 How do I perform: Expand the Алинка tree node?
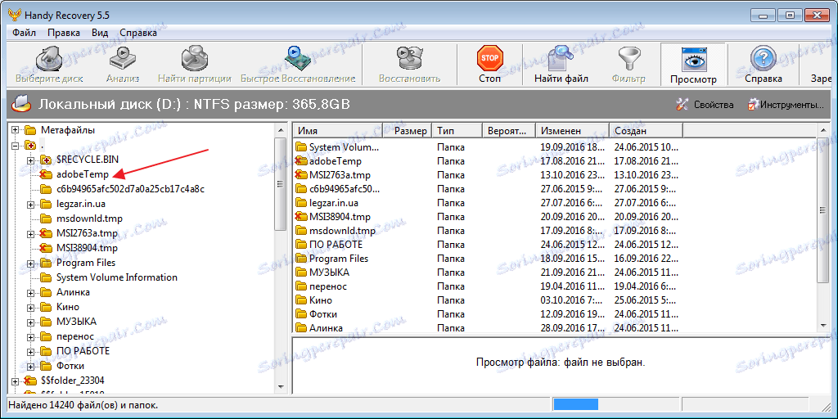30,292
